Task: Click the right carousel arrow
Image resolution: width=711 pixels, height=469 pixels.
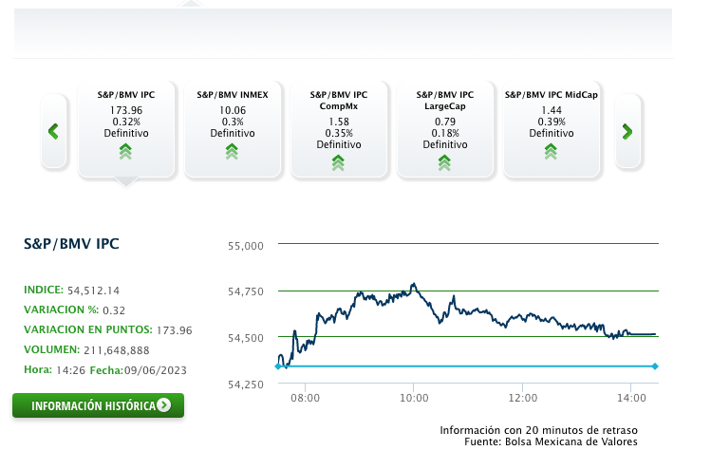Action: pyautogui.click(x=627, y=131)
